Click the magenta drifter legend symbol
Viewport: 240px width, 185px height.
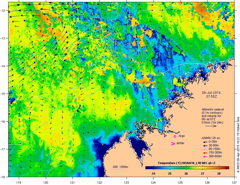[173, 143]
